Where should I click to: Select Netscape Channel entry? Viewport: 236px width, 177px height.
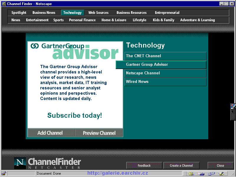coord(165,73)
